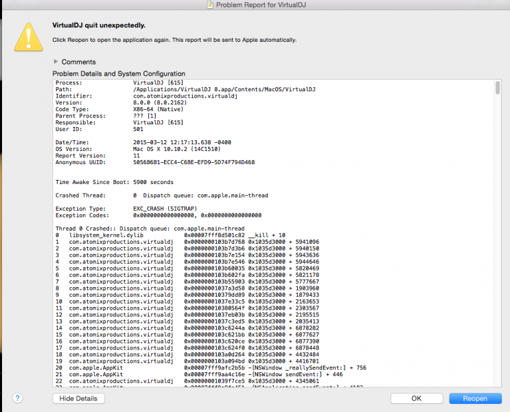Screen dimensions: 510x412
Task: Click the yellow warning triangle icon
Action: point(28,37)
